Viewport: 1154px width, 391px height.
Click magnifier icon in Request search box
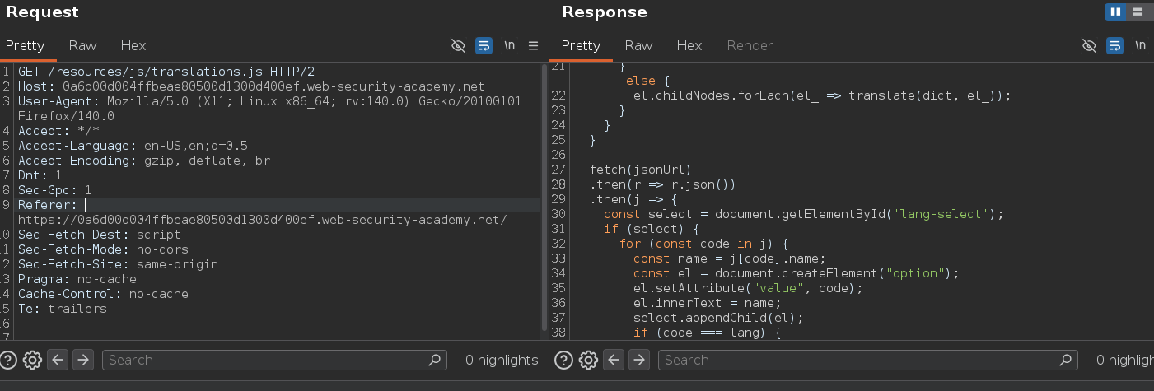tap(434, 360)
